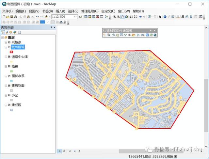Hide the 植被 layer

click(x=9, y=66)
